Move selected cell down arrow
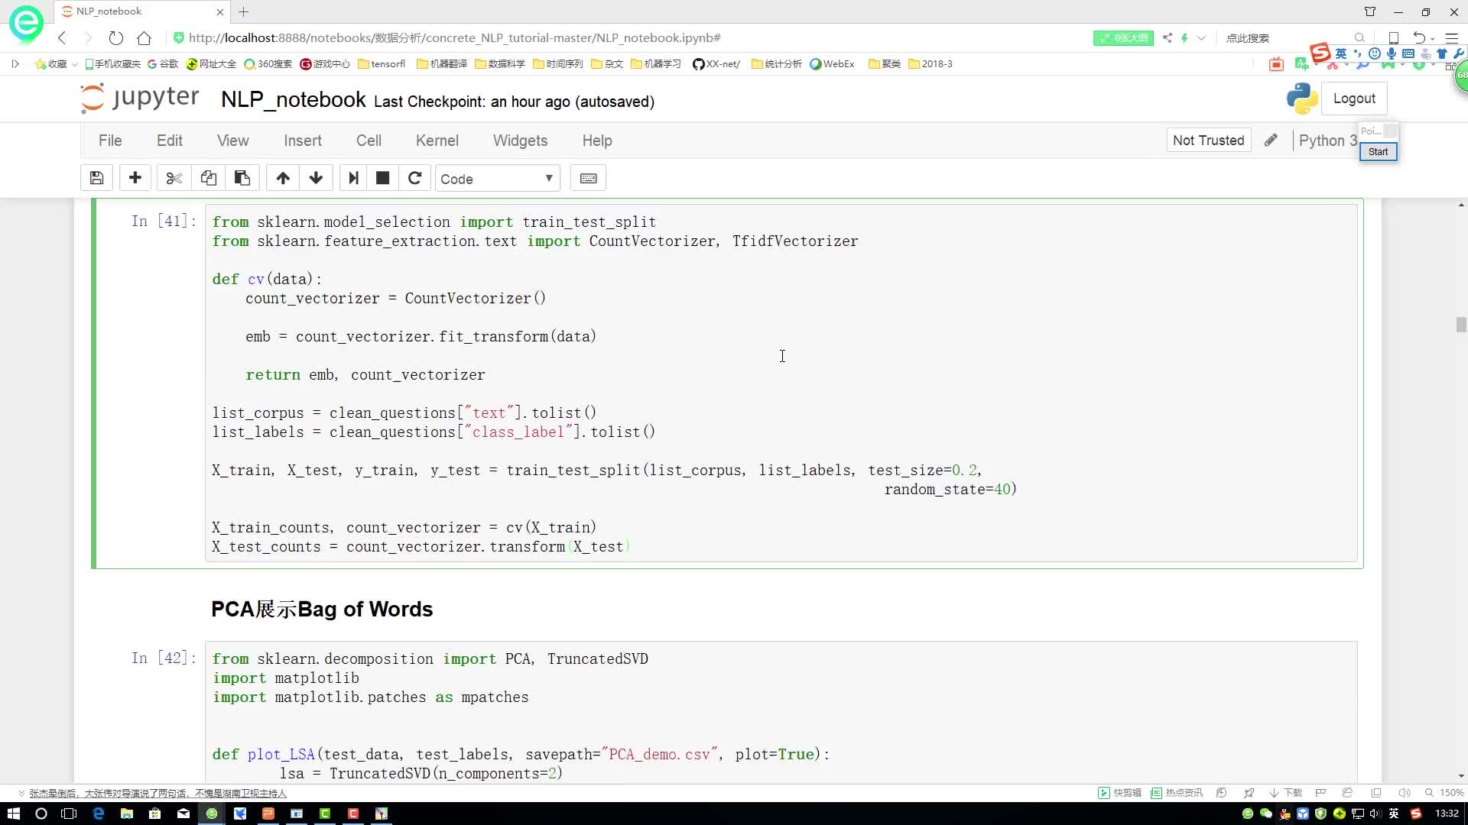 pyautogui.click(x=316, y=178)
